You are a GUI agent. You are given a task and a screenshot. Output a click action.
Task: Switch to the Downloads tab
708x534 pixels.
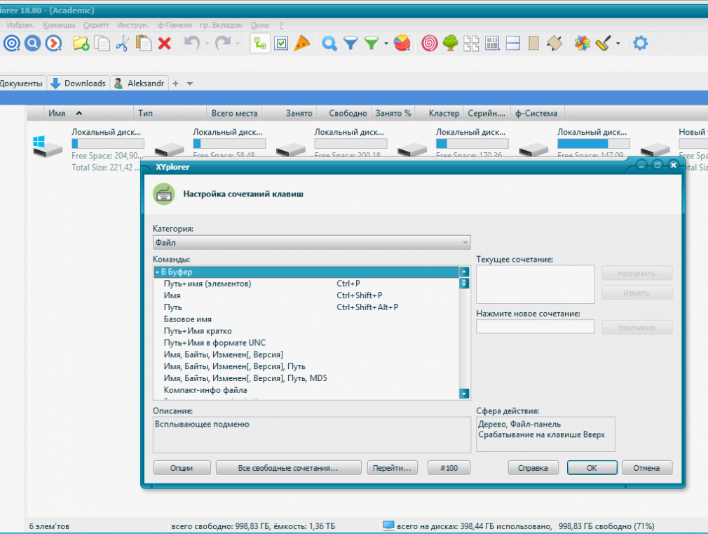79,84
